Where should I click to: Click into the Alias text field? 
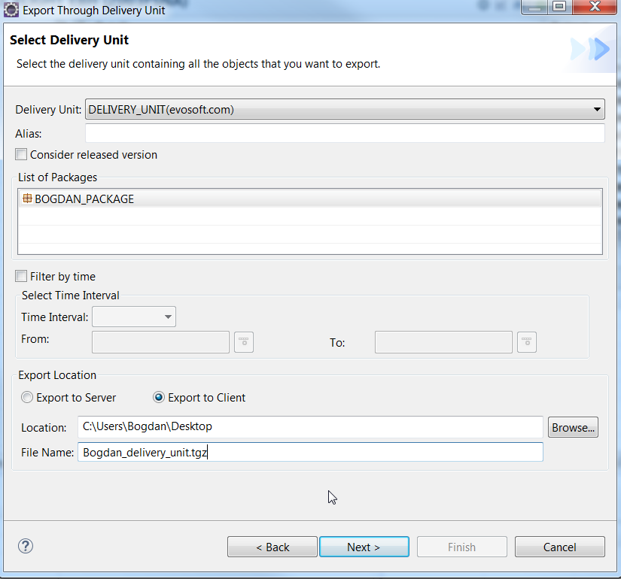point(345,133)
